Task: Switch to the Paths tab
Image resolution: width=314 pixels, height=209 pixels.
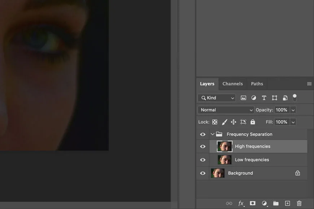Action: pos(257,84)
